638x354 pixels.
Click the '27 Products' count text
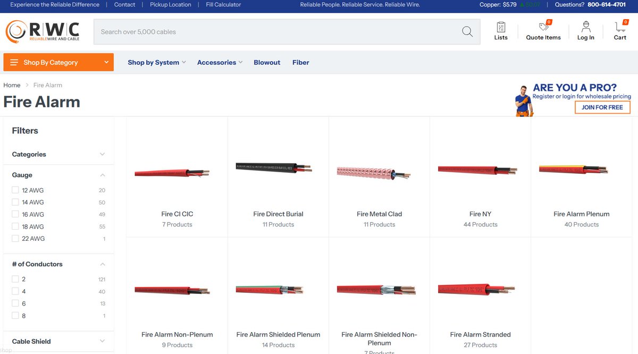[480, 345]
